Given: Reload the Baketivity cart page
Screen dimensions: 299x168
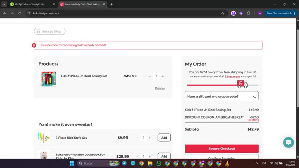Looking at the screenshot, I should pyautogui.click(x=20, y=14).
